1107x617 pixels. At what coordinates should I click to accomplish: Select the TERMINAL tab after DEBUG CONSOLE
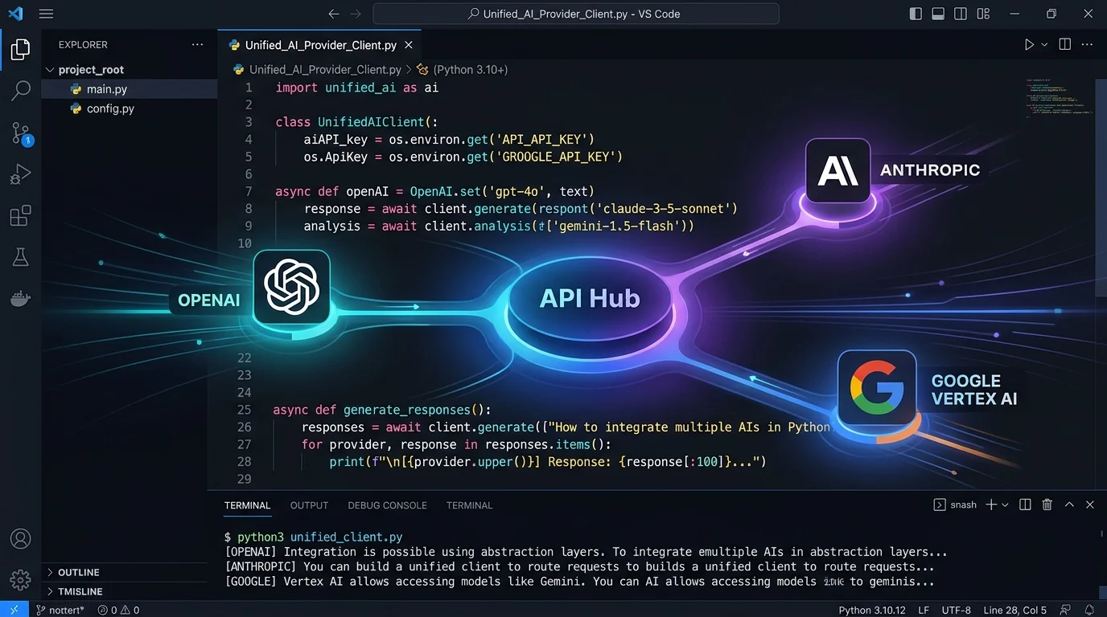[x=469, y=505]
